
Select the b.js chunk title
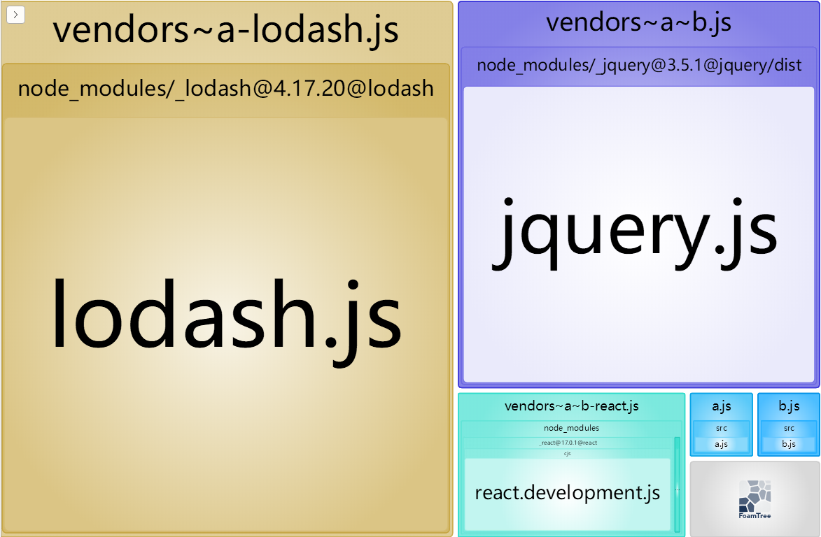(789, 406)
